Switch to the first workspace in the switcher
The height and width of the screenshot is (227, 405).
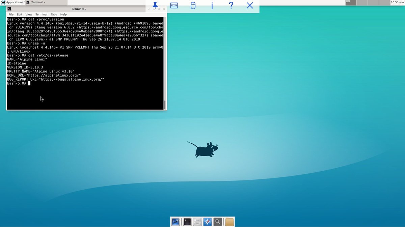351,2
